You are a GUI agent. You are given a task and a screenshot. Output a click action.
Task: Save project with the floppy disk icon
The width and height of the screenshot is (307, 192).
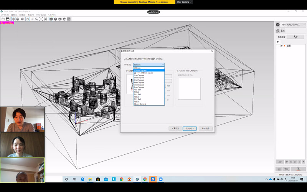point(8,19)
